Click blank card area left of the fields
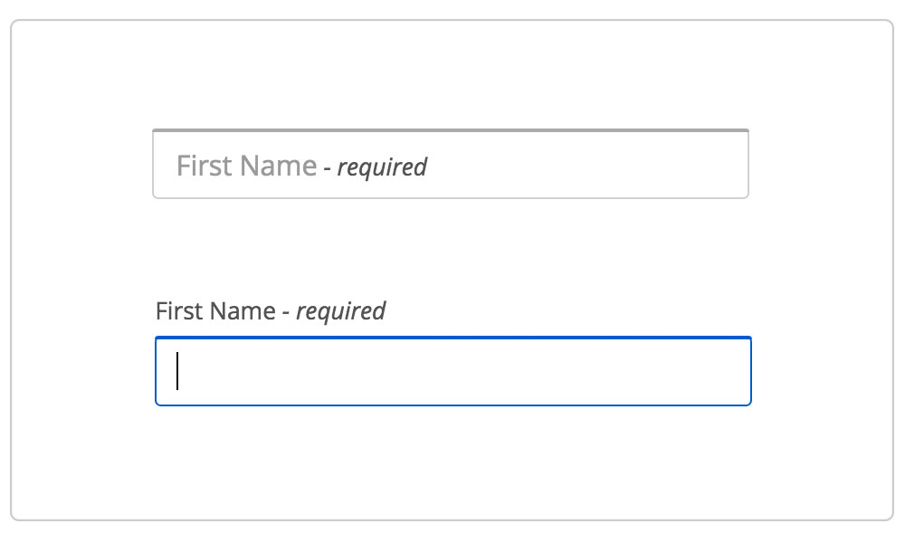The height and width of the screenshot is (543, 905). [x=81, y=271]
